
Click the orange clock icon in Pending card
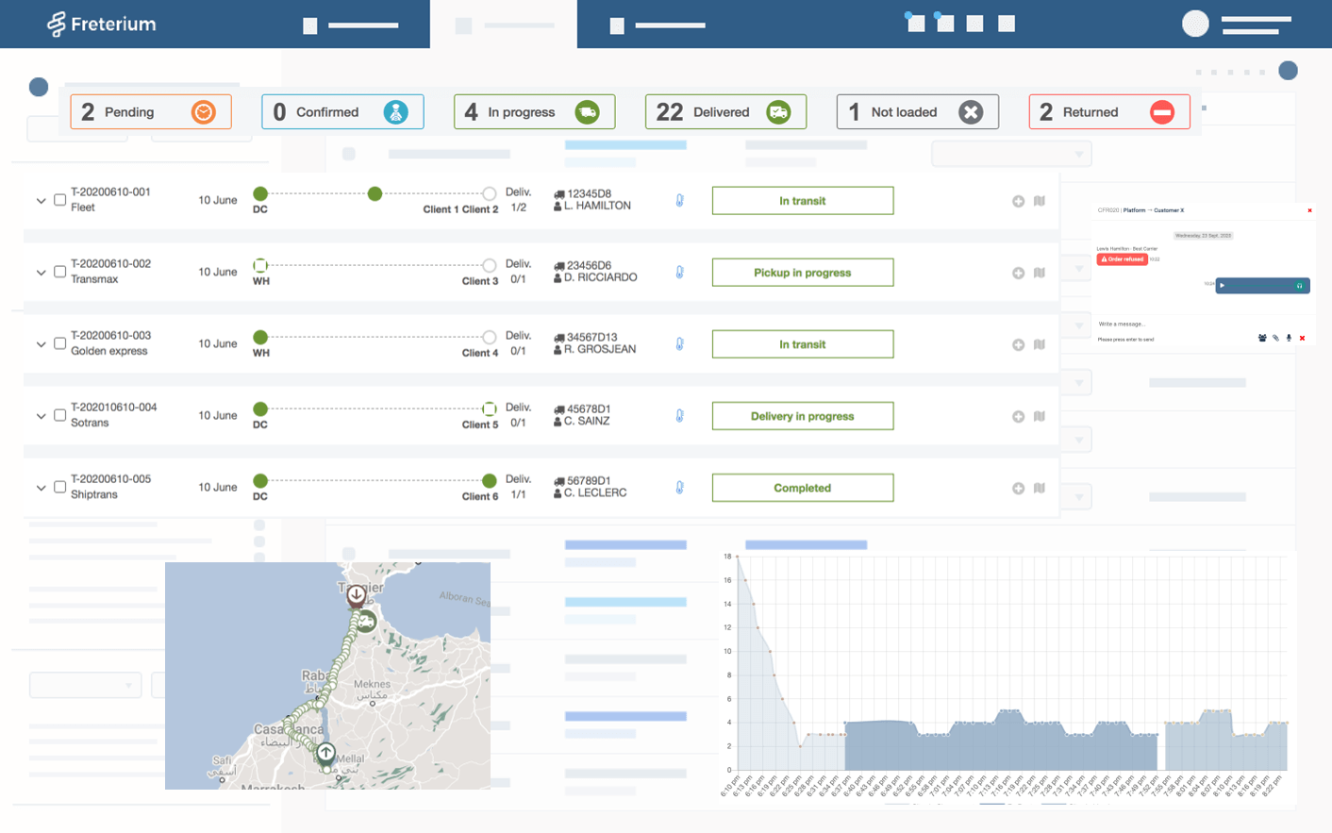coord(203,112)
